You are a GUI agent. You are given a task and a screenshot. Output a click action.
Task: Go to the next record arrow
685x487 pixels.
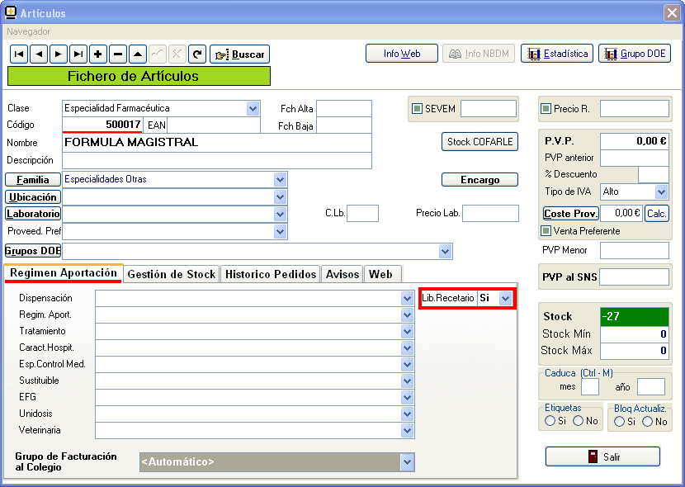point(58,54)
